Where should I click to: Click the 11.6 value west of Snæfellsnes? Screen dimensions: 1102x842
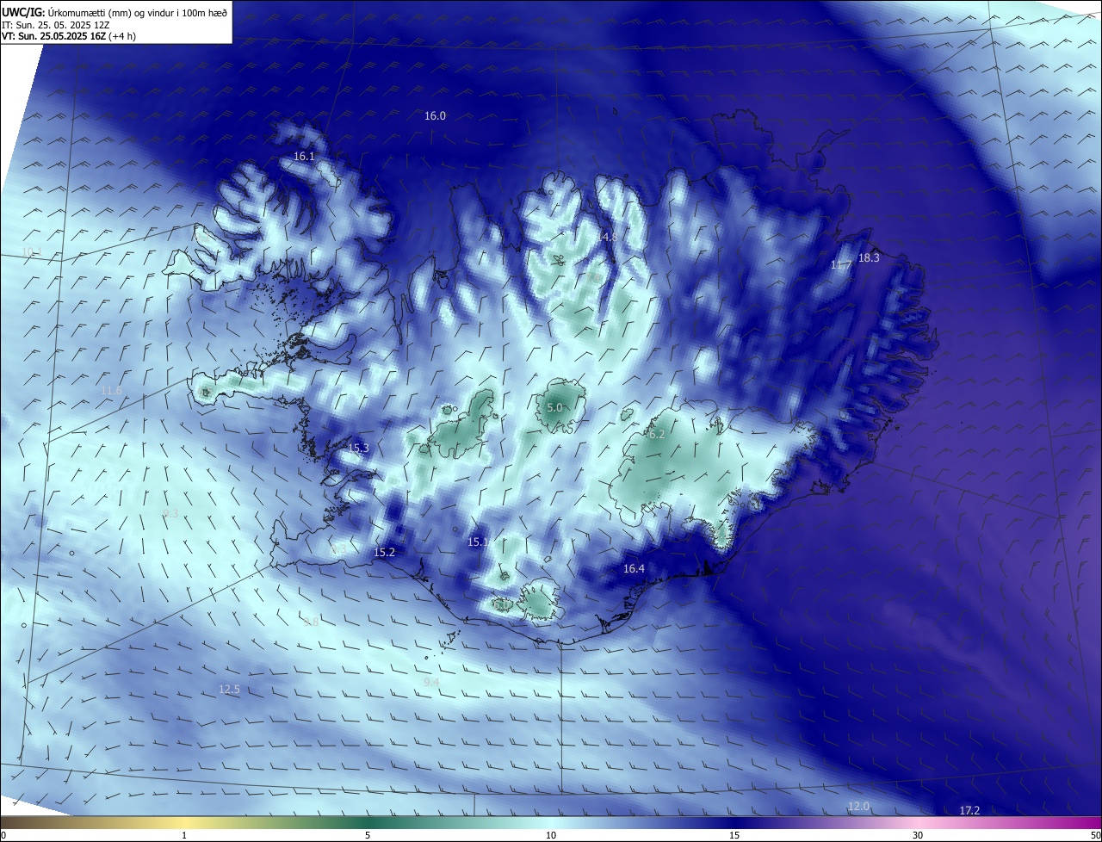coord(111,391)
